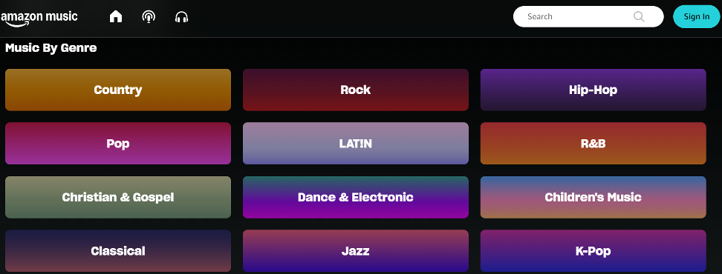Open the Jazz genre tile
Viewport: 722px width, 274px height.
coord(356,251)
